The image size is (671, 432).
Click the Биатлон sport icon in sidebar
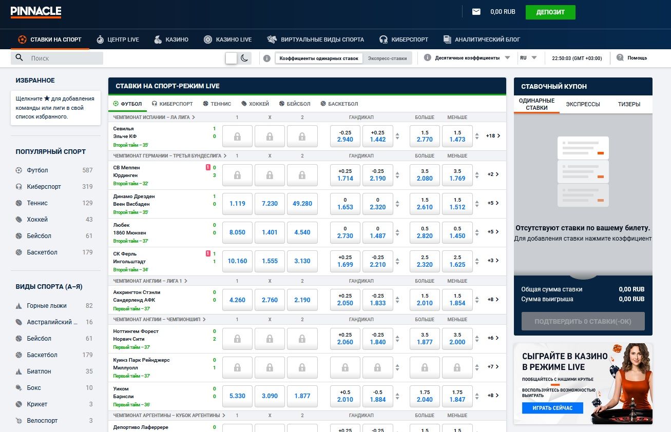[19, 371]
